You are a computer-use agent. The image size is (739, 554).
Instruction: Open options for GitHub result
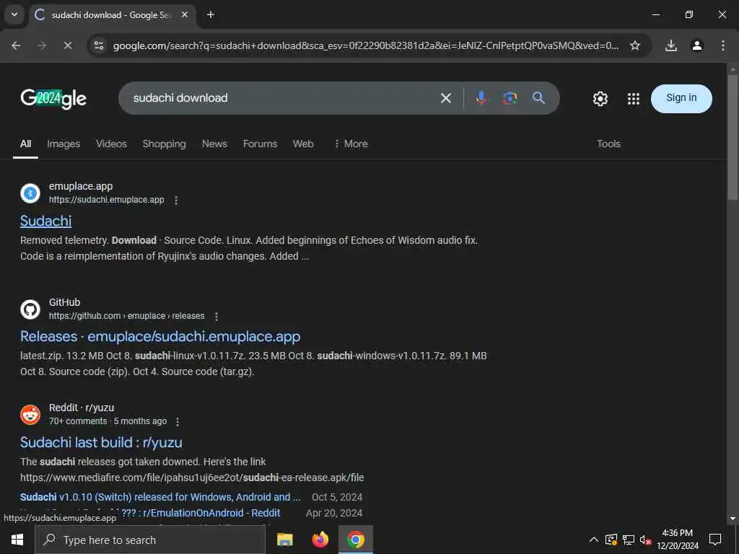point(217,317)
